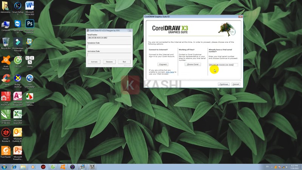Open Internet Explorer from the taskbar

(14, 167)
